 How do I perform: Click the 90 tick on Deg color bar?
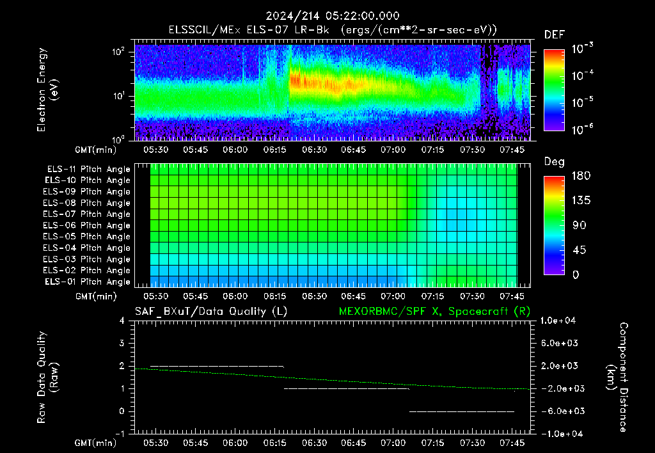(x=580, y=225)
